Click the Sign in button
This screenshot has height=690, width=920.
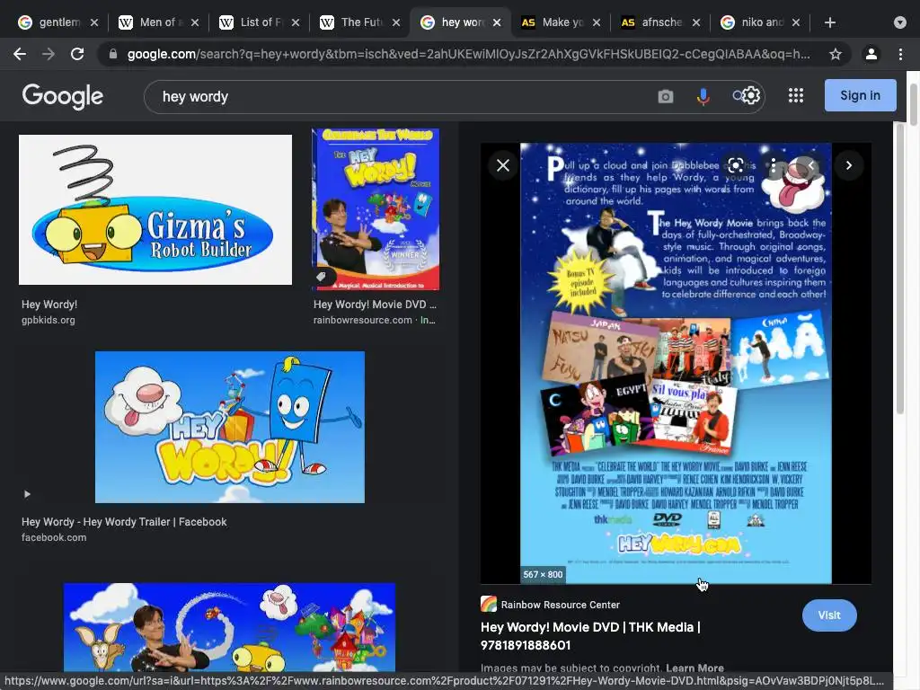click(860, 95)
